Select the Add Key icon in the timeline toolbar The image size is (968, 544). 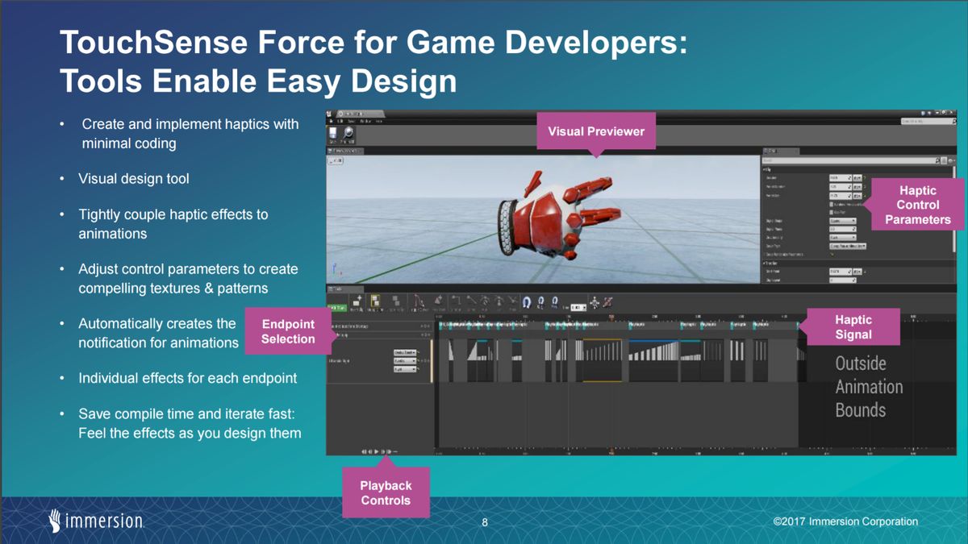357,302
